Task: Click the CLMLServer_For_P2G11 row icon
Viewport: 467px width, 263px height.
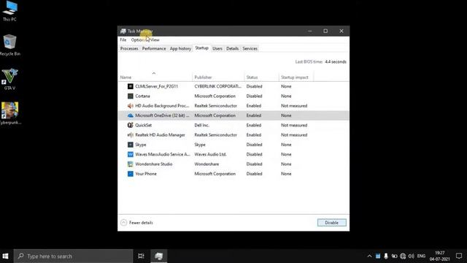Action: click(130, 86)
